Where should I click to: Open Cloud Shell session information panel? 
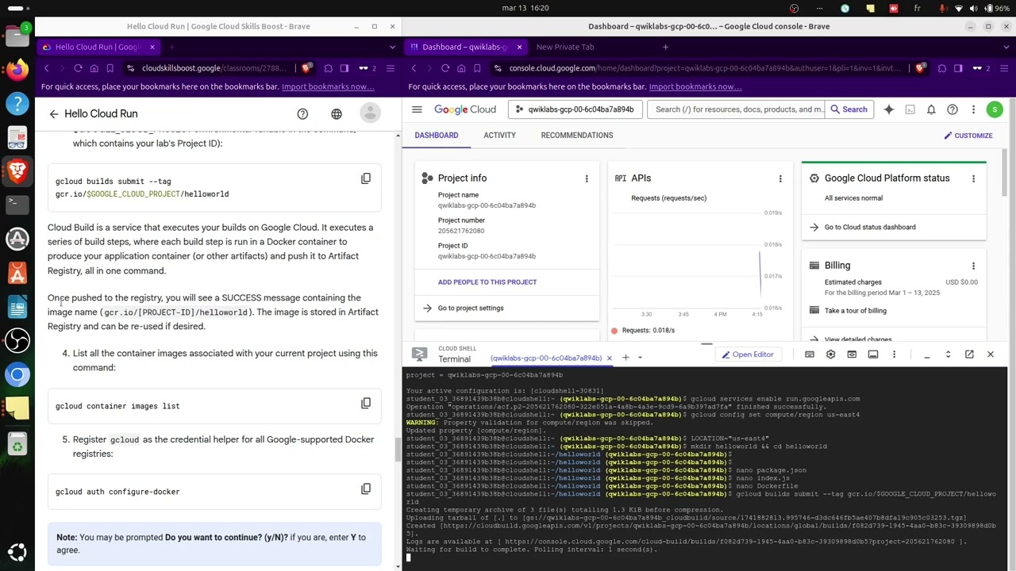pos(873,354)
